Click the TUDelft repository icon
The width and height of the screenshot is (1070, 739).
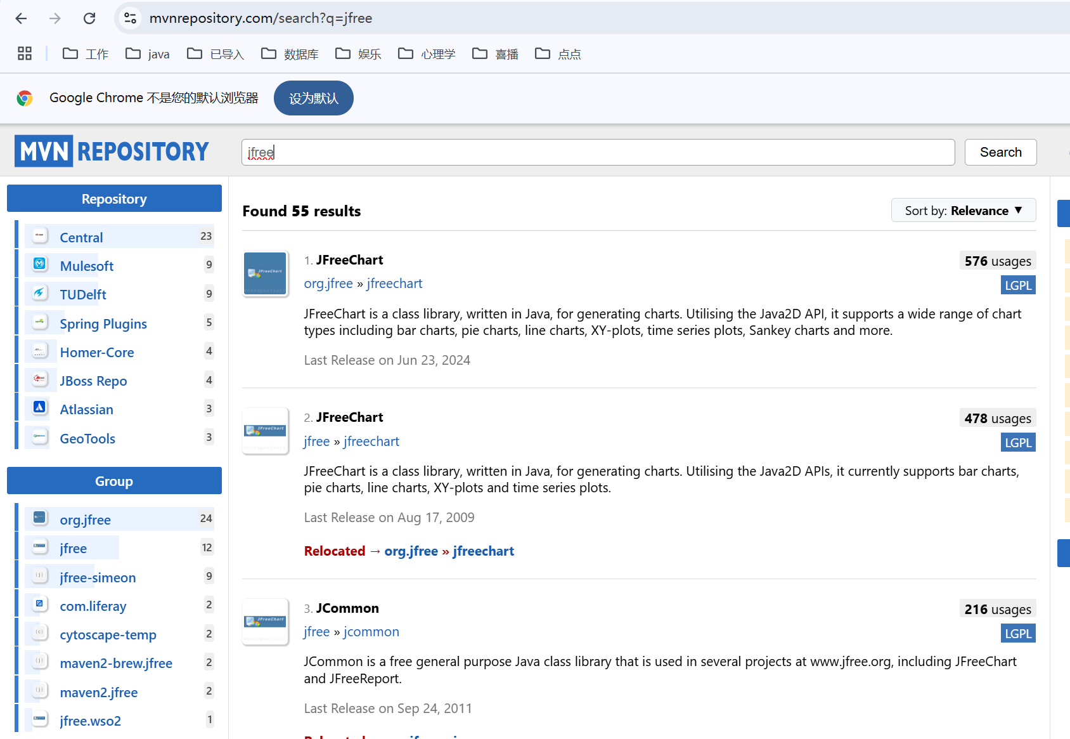click(39, 292)
